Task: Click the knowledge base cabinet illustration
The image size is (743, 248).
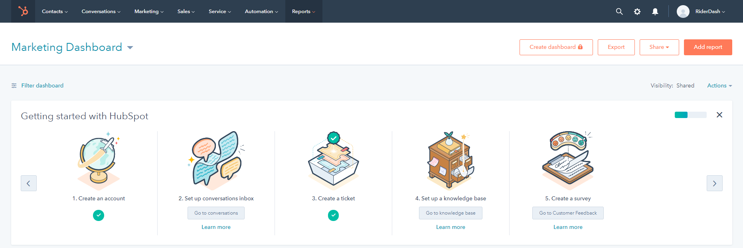Action: pyautogui.click(x=451, y=161)
